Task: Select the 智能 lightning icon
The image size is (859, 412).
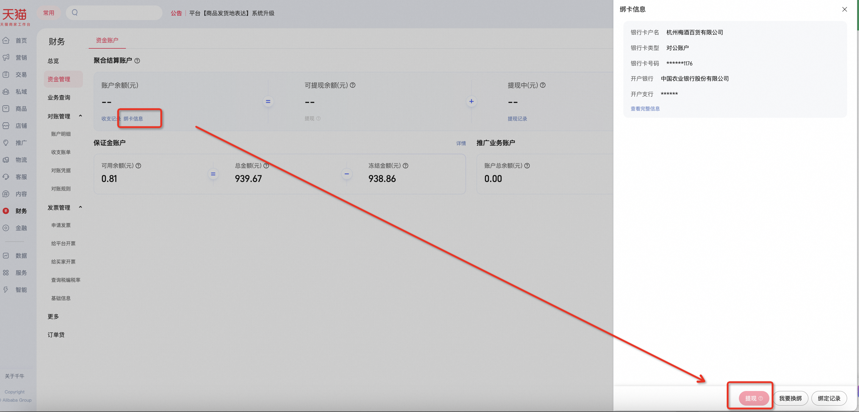Action: (6, 290)
